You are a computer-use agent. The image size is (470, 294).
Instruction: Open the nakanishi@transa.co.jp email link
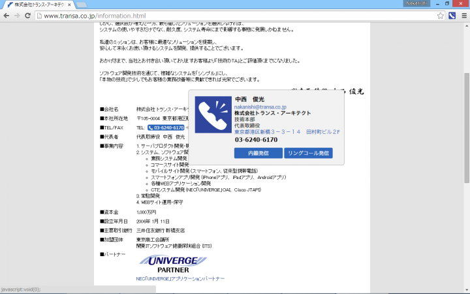[x=260, y=106]
